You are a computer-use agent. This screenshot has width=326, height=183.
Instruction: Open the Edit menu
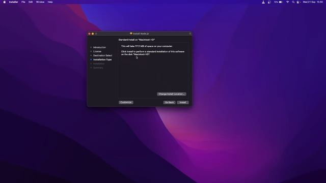point(31,2)
